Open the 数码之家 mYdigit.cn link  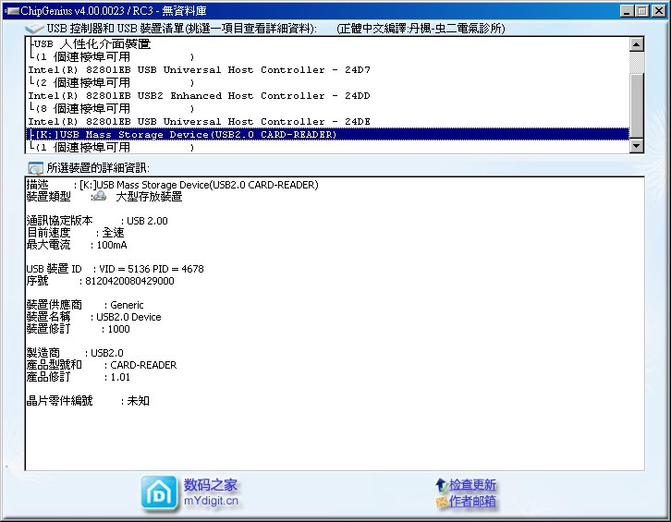[211, 492]
